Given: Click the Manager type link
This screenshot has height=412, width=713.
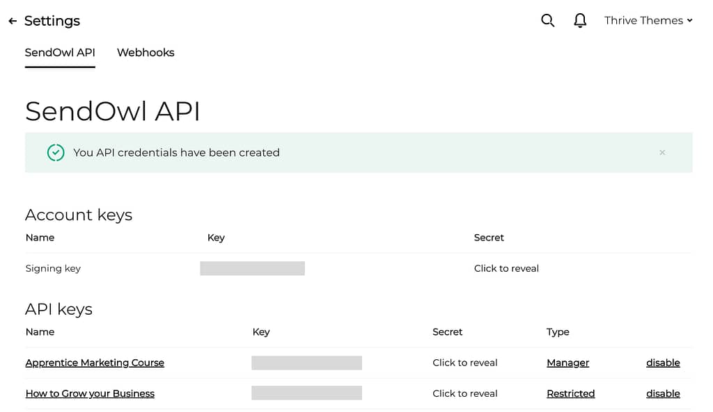Looking at the screenshot, I should point(567,363).
